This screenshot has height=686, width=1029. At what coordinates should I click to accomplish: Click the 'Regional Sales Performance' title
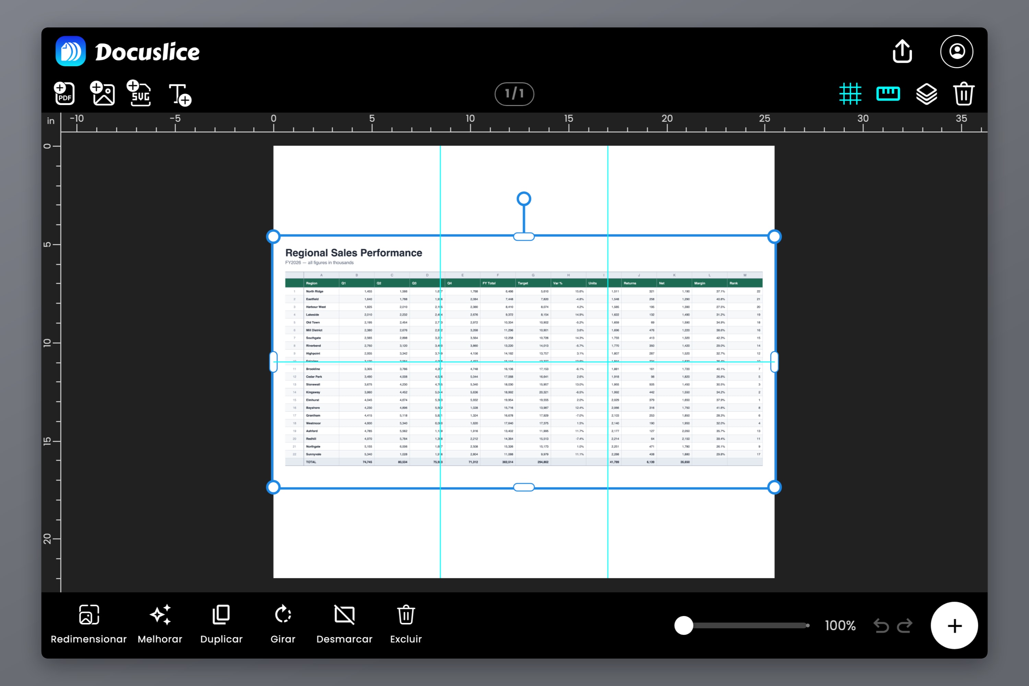[x=354, y=253]
